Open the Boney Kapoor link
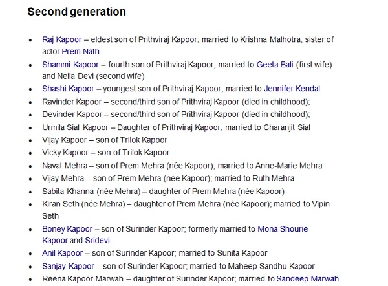This screenshot has height=286, width=388. pyautogui.click(x=67, y=229)
